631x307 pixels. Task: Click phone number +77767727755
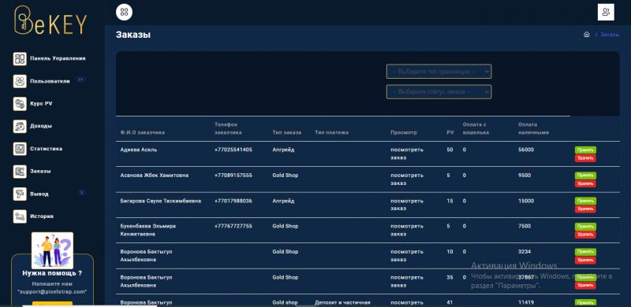pos(233,226)
